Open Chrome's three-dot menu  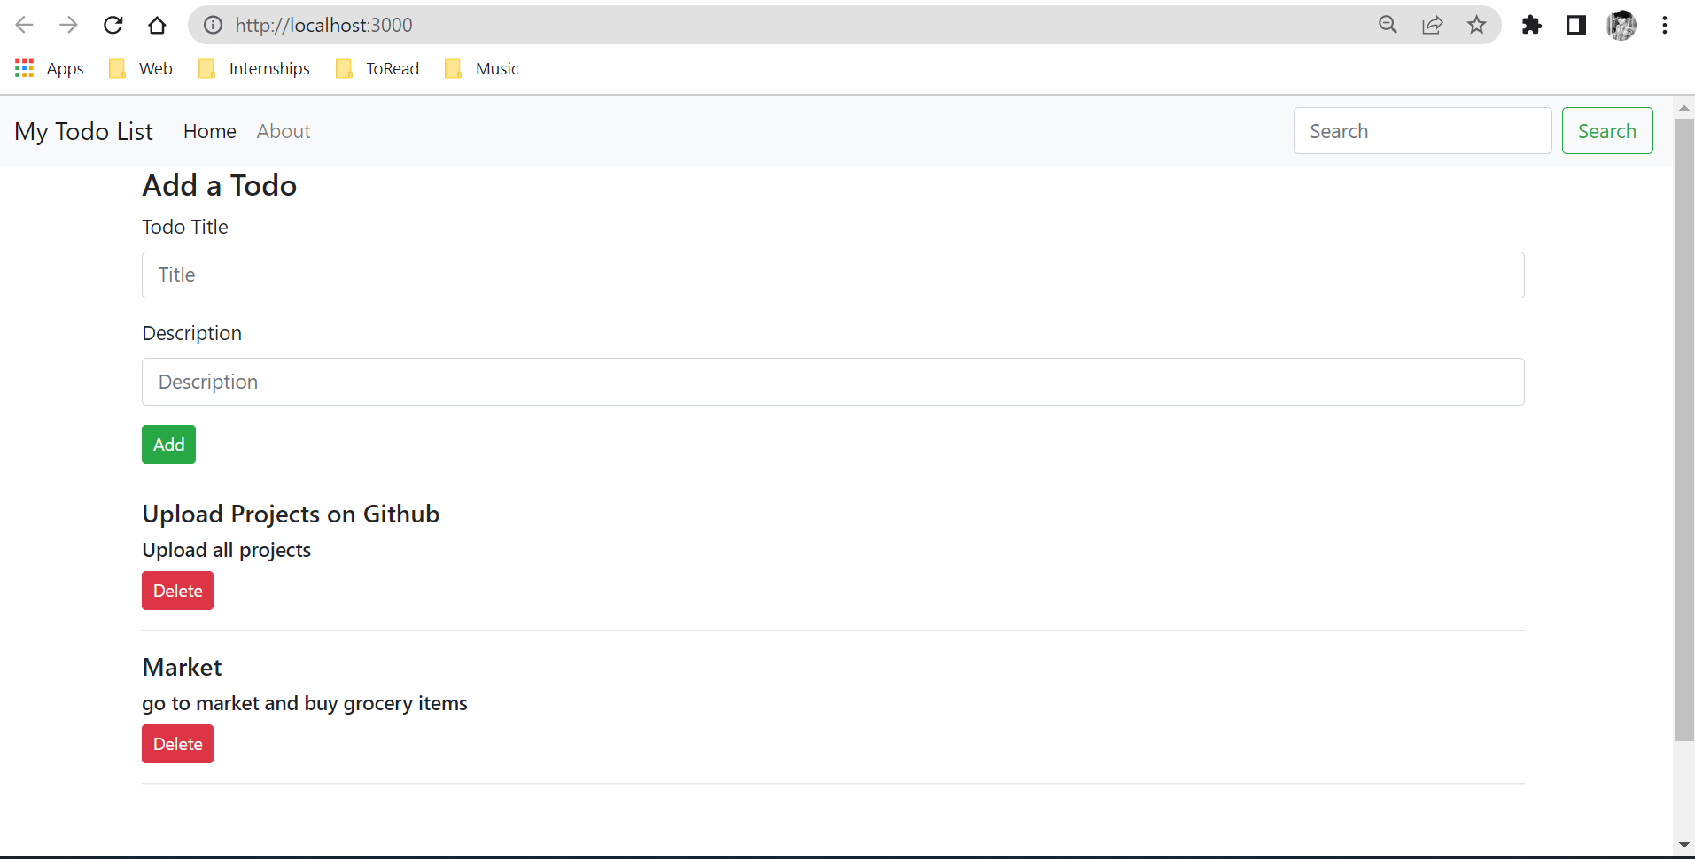pyautogui.click(x=1666, y=25)
